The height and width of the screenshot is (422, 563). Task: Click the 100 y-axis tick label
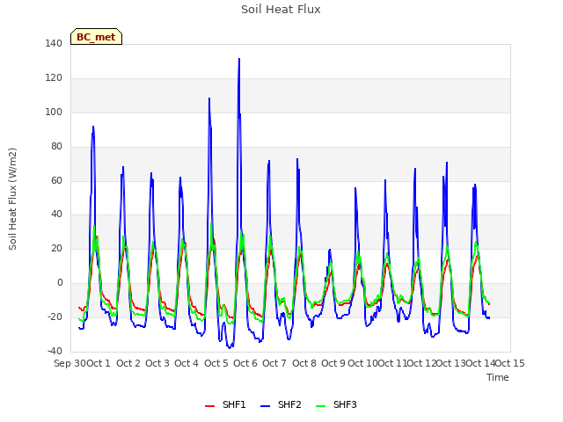point(54,112)
